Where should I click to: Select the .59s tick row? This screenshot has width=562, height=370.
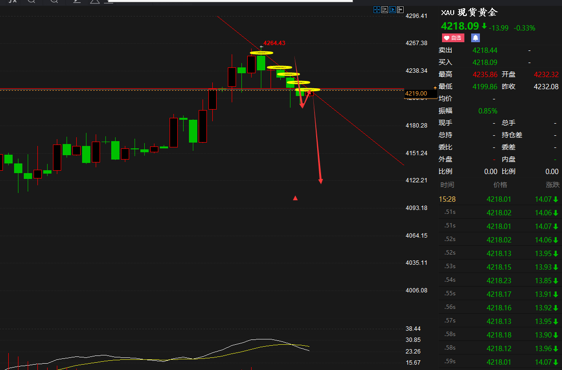coord(500,362)
